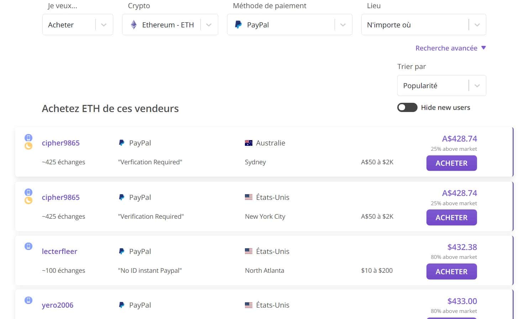519x319 pixels.
Task: Open the yero2006 seller profile
Action: click(57, 305)
